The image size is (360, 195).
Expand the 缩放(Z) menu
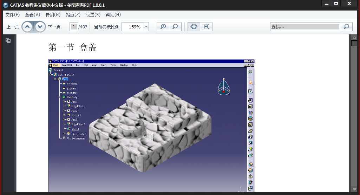pyautogui.click(x=73, y=15)
